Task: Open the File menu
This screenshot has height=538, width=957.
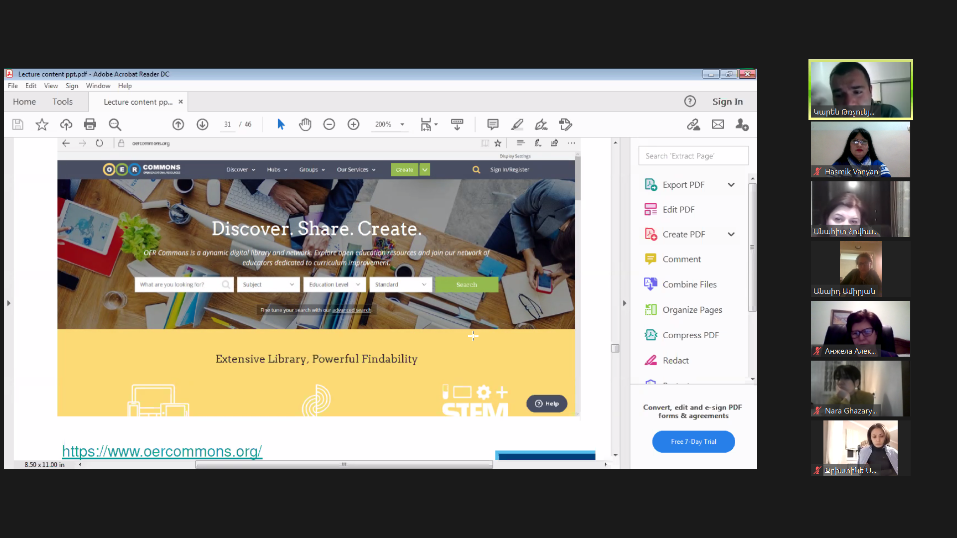Action: point(13,86)
